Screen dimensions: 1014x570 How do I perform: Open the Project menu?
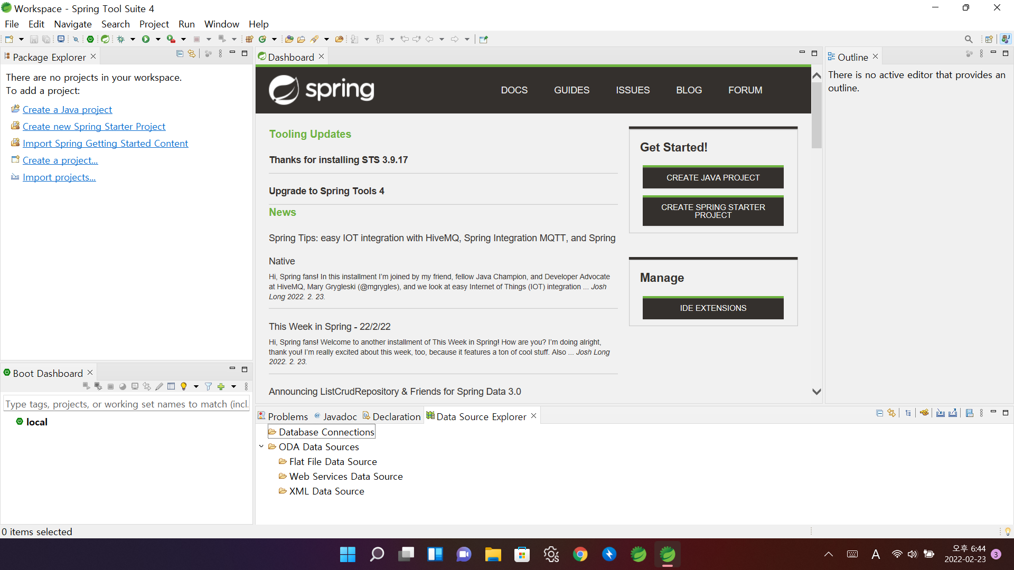pos(154,24)
